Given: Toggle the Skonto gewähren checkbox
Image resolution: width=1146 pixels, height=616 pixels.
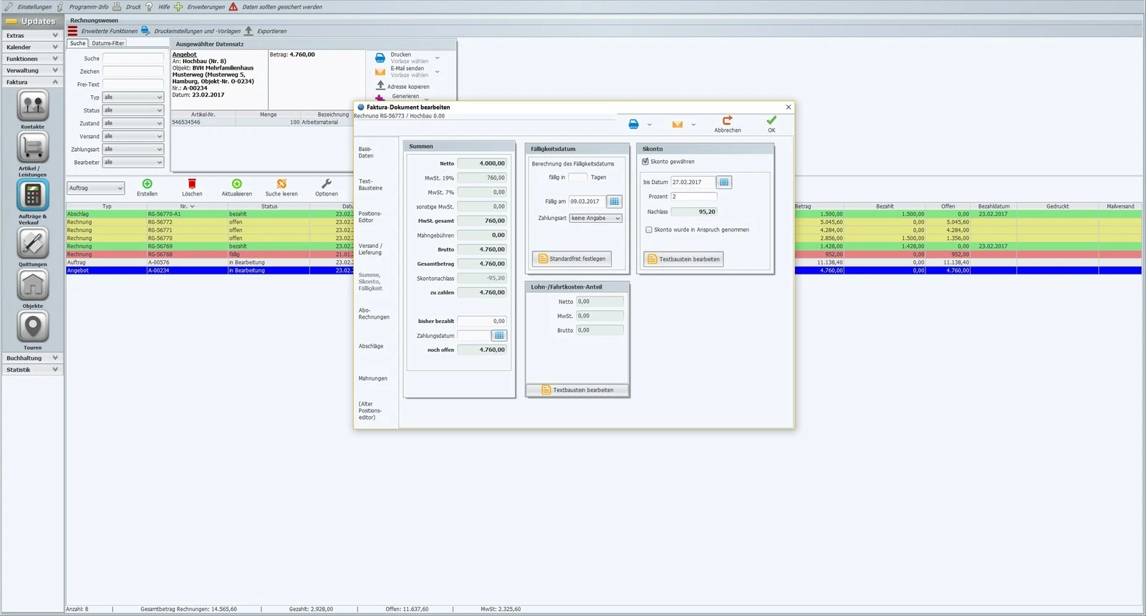Looking at the screenshot, I should [x=645, y=162].
